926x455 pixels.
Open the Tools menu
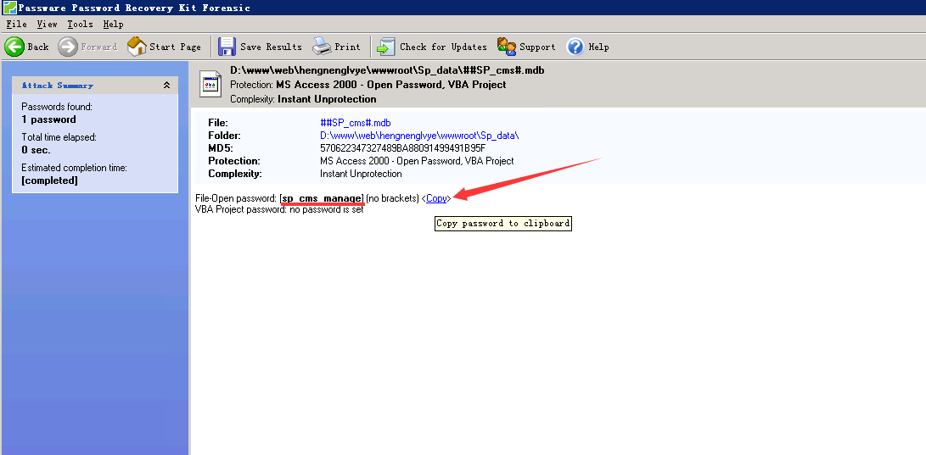coord(80,25)
